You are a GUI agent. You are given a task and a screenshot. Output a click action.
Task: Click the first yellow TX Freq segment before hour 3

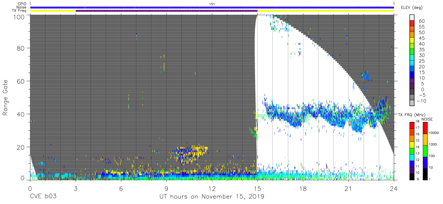click(53, 11)
